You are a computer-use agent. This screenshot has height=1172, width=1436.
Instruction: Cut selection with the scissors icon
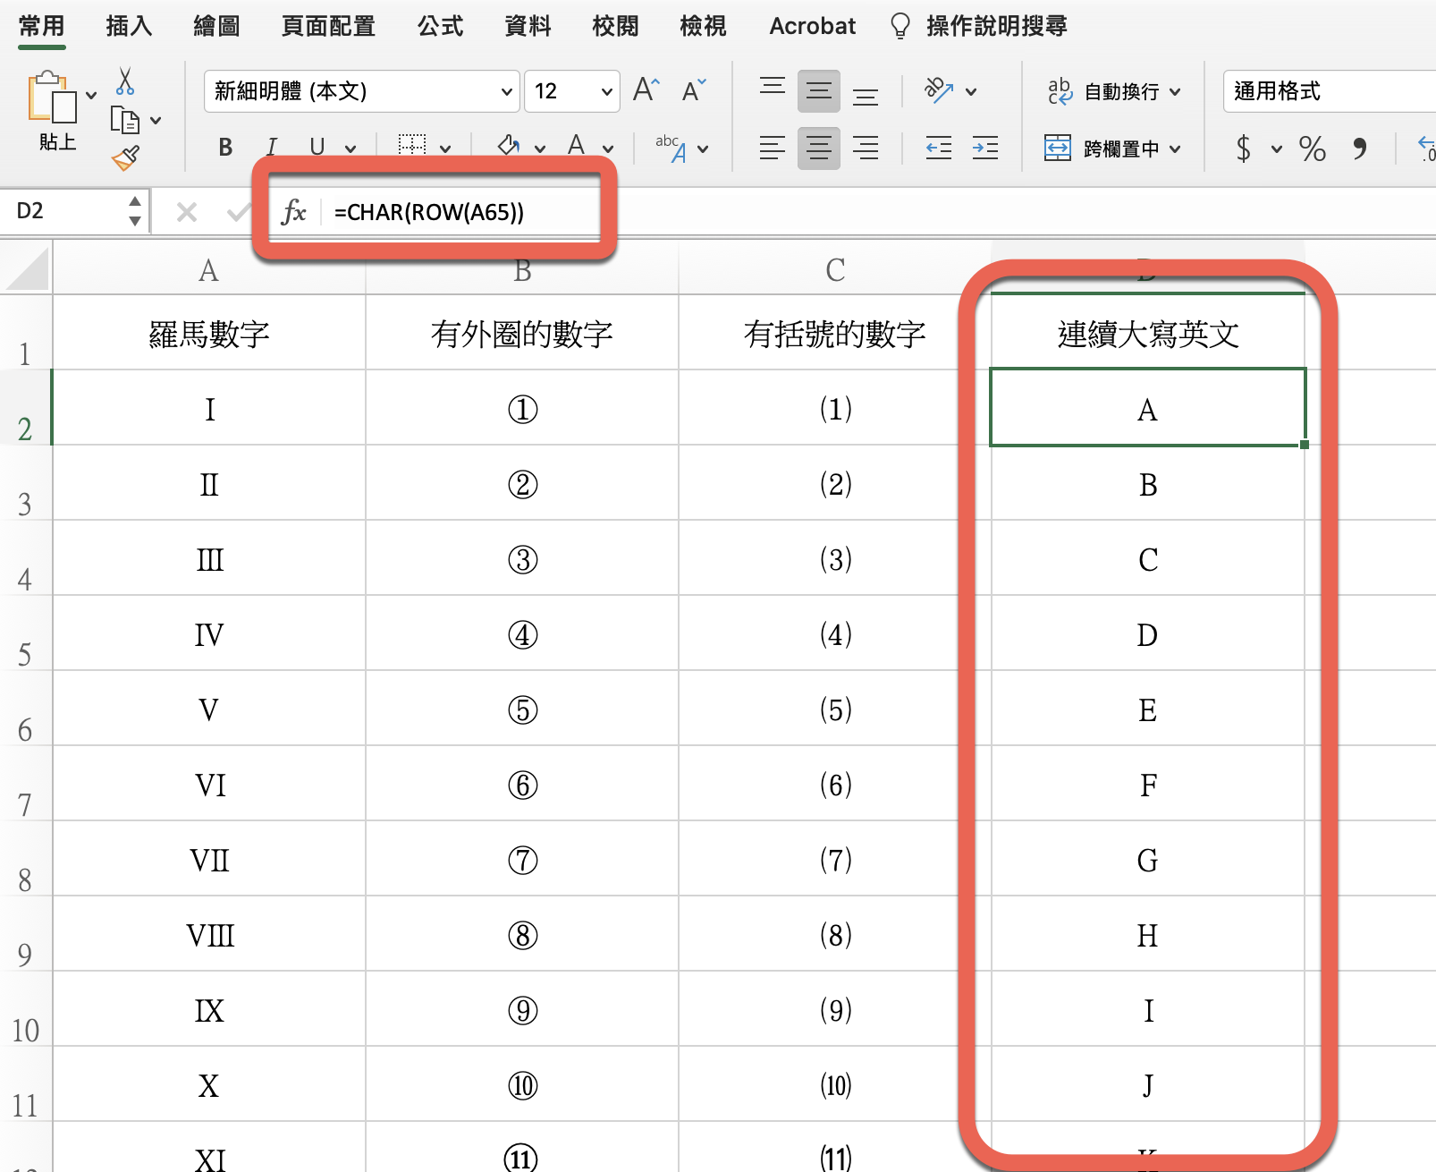click(125, 81)
